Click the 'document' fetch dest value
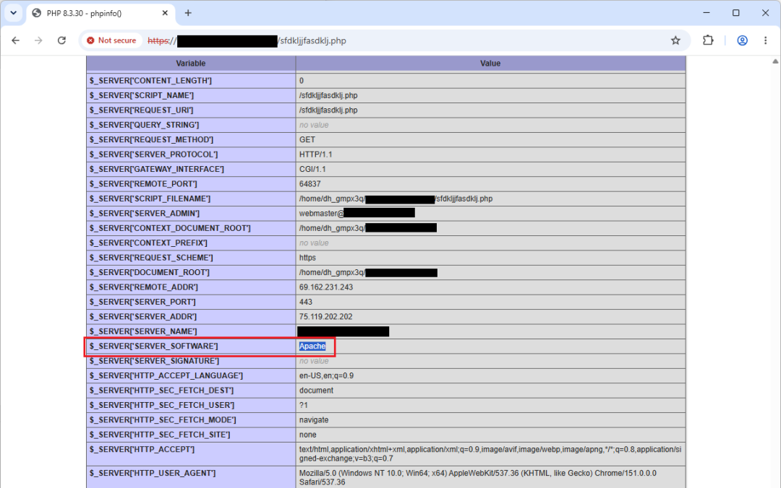This screenshot has height=488, width=781. pyautogui.click(x=316, y=391)
